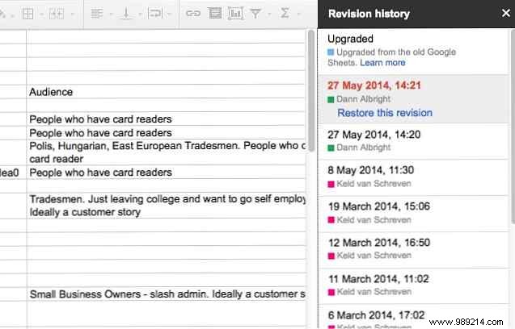Image resolution: width=515 pixels, height=329 pixels.
Task: Select revision 19 March 2014, 15:06
Action: pyautogui.click(x=413, y=214)
